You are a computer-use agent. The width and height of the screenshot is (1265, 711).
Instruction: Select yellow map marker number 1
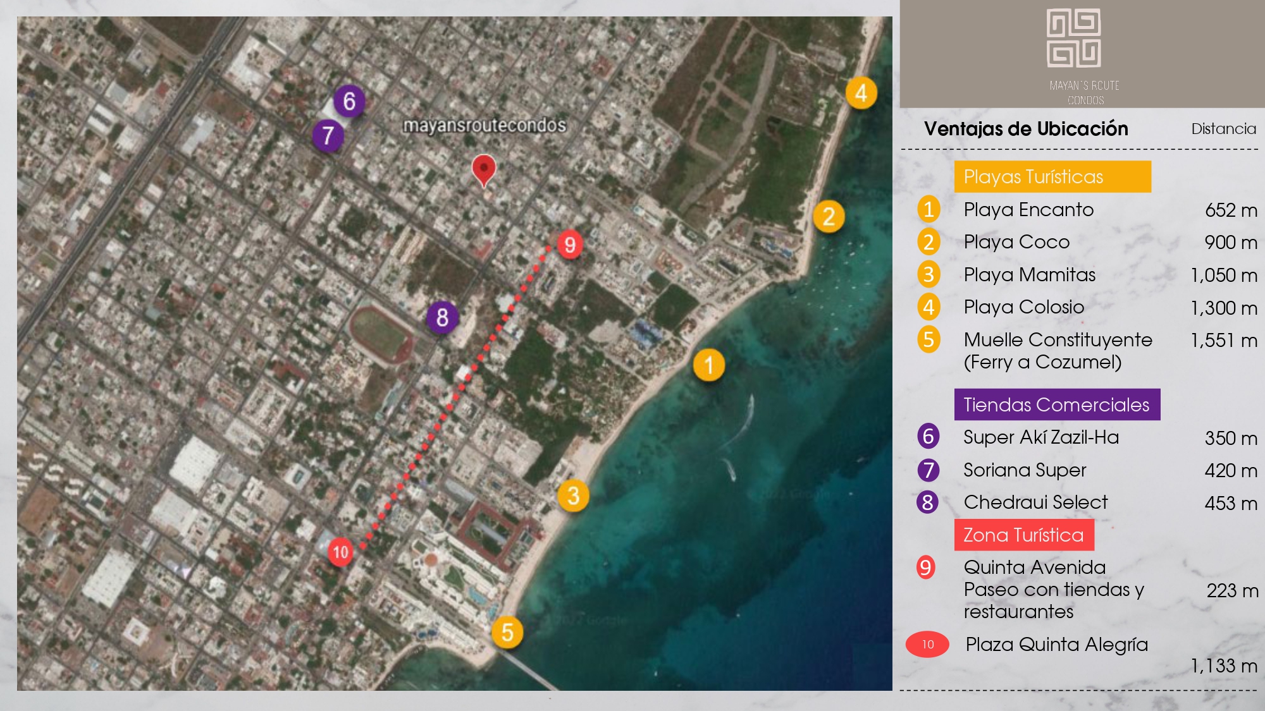[708, 365]
